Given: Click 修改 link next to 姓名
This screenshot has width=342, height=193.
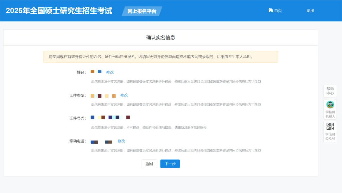Looking at the screenshot, I should pos(110,72).
